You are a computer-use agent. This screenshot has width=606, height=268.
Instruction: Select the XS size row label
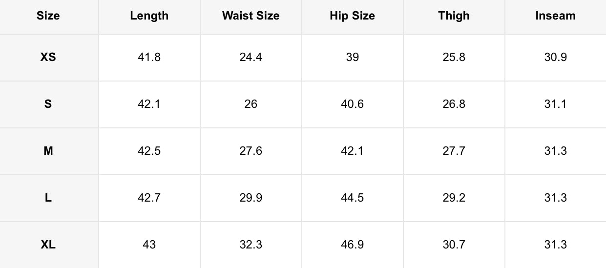pos(48,57)
